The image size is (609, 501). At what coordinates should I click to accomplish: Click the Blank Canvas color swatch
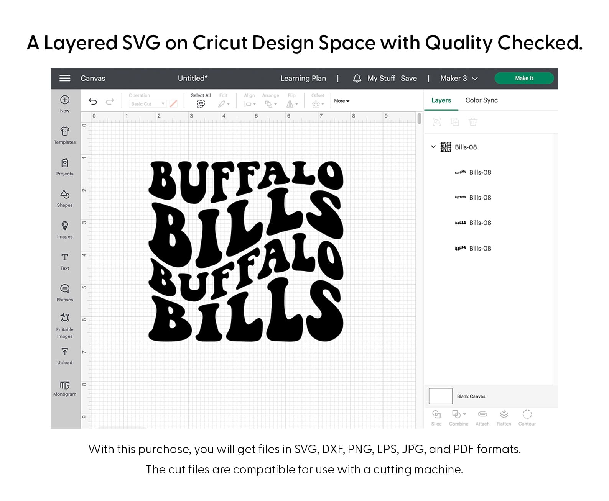[x=441, y=396]
